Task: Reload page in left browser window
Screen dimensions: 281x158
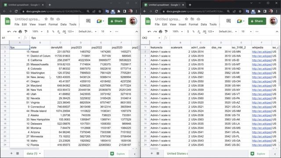Action: click(16, 11)
